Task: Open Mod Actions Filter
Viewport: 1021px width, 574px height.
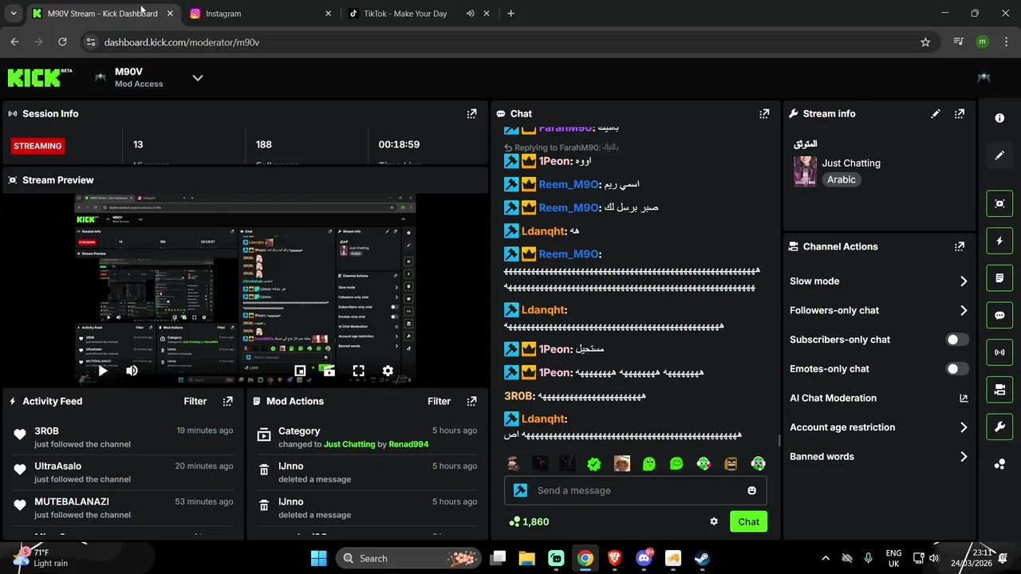Action: point(440,402)
